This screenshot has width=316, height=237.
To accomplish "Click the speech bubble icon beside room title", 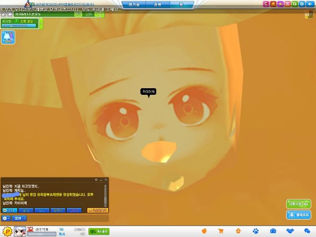I will [10, 14].
